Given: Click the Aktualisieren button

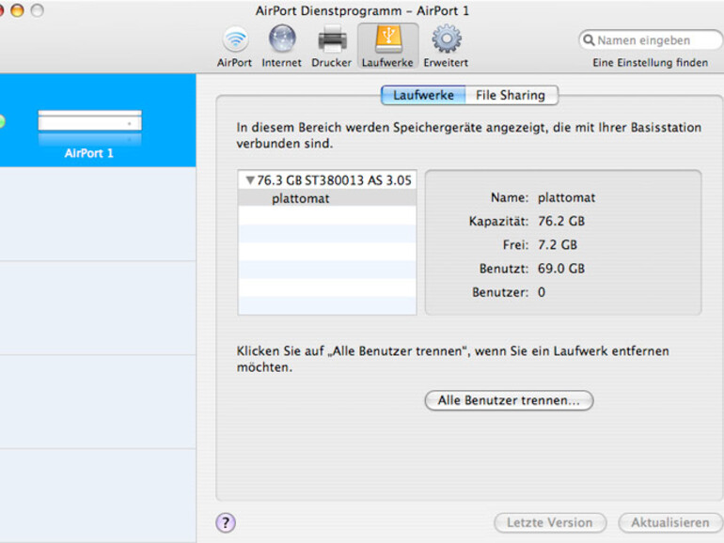Looking at the screenshot, I should click(670, 522).
